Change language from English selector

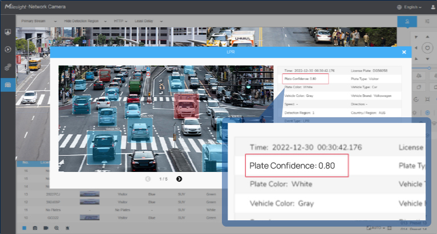pyautogui.click(x=409, y=7)
